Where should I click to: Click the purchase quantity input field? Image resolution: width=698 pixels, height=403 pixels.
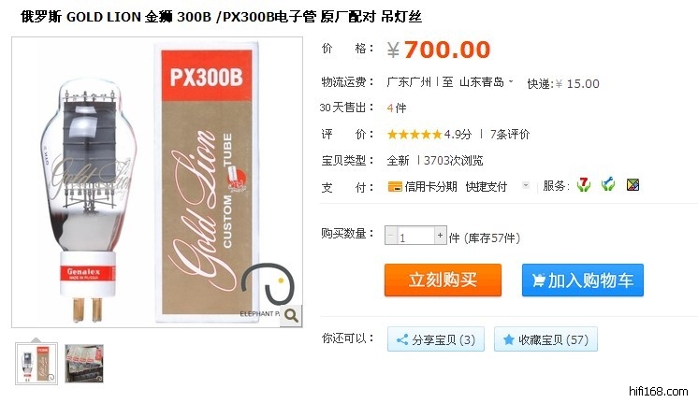pyautogui.click(x=415, y=236)
